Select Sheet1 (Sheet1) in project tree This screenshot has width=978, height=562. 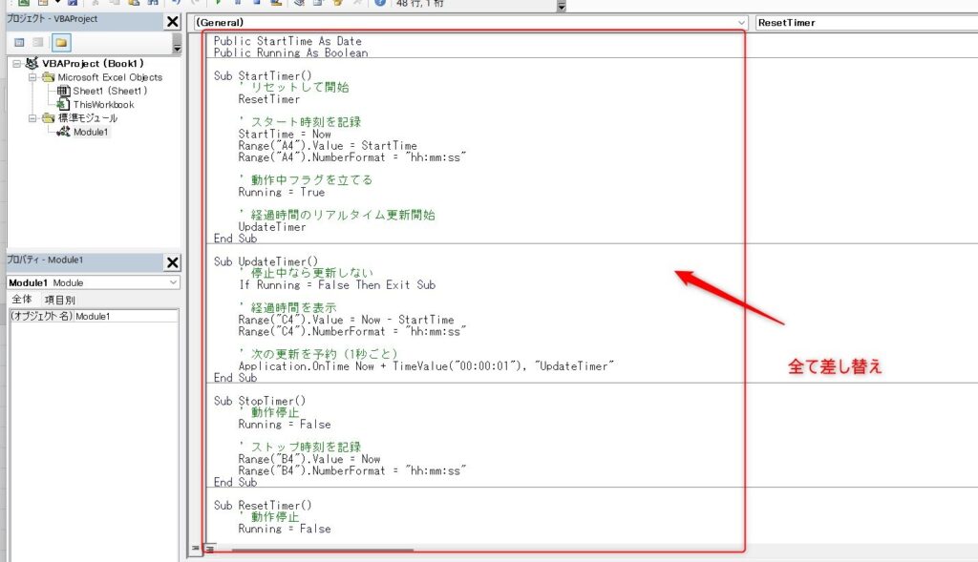coord(110,91)
